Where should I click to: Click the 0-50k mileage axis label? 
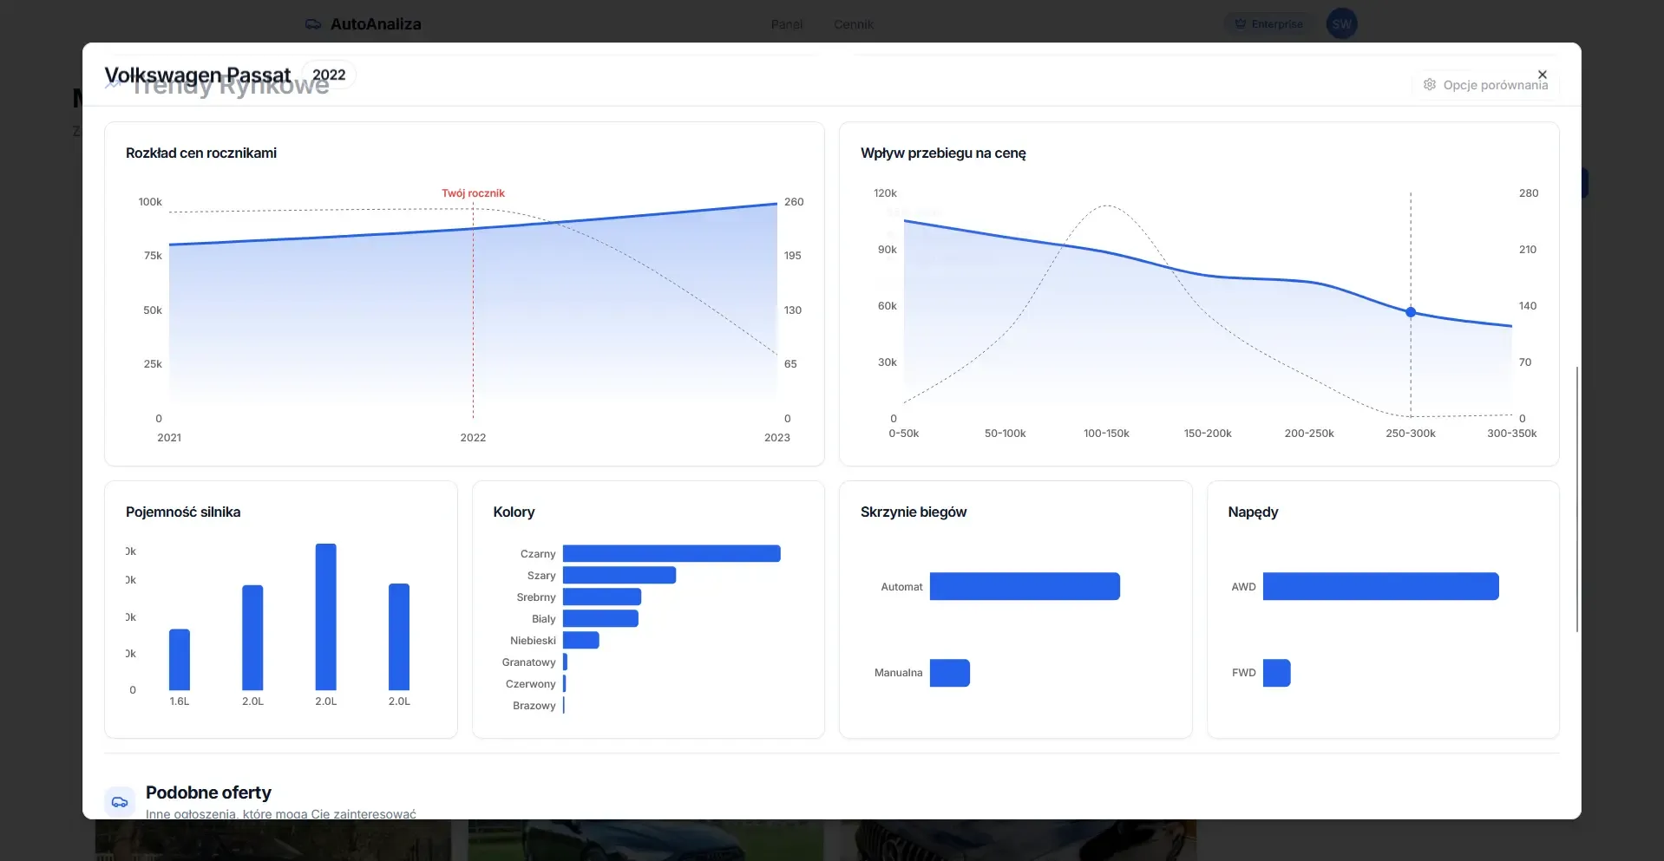pyautogui.click(x=904, y=434)
